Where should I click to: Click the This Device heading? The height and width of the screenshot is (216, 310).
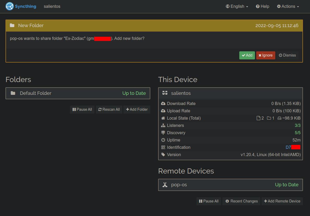178,79
